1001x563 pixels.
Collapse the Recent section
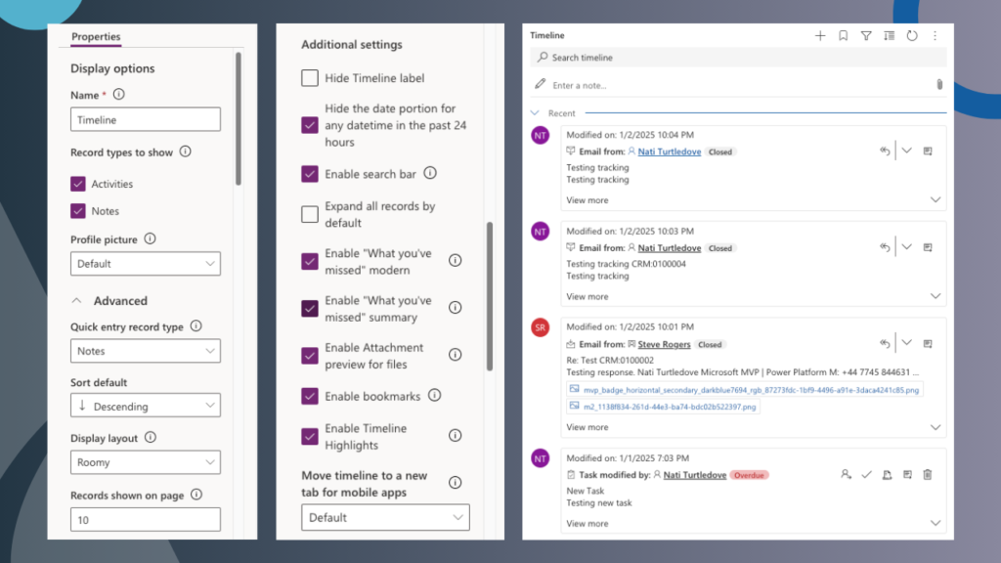[534, 112]
